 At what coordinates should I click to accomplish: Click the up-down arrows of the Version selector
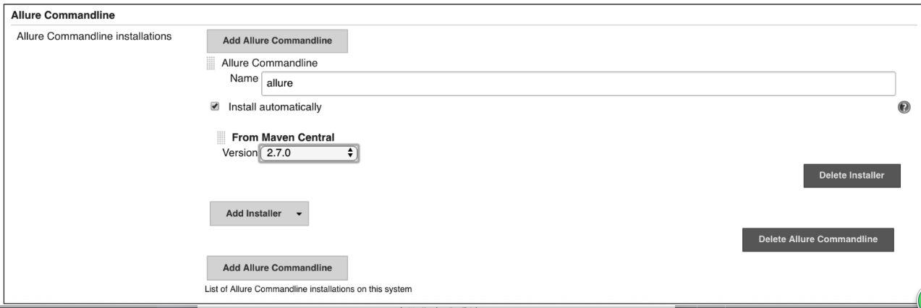click(351, 153)
